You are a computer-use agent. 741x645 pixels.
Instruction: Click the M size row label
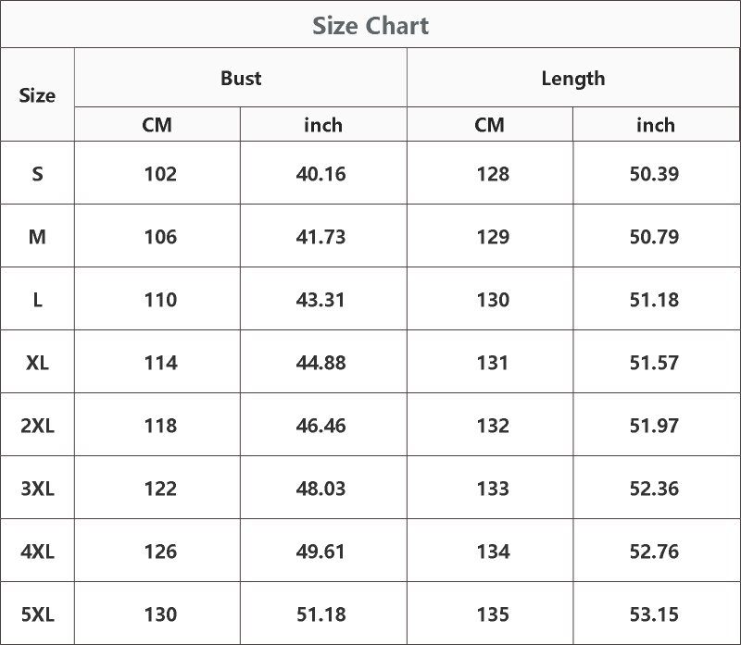37,237
